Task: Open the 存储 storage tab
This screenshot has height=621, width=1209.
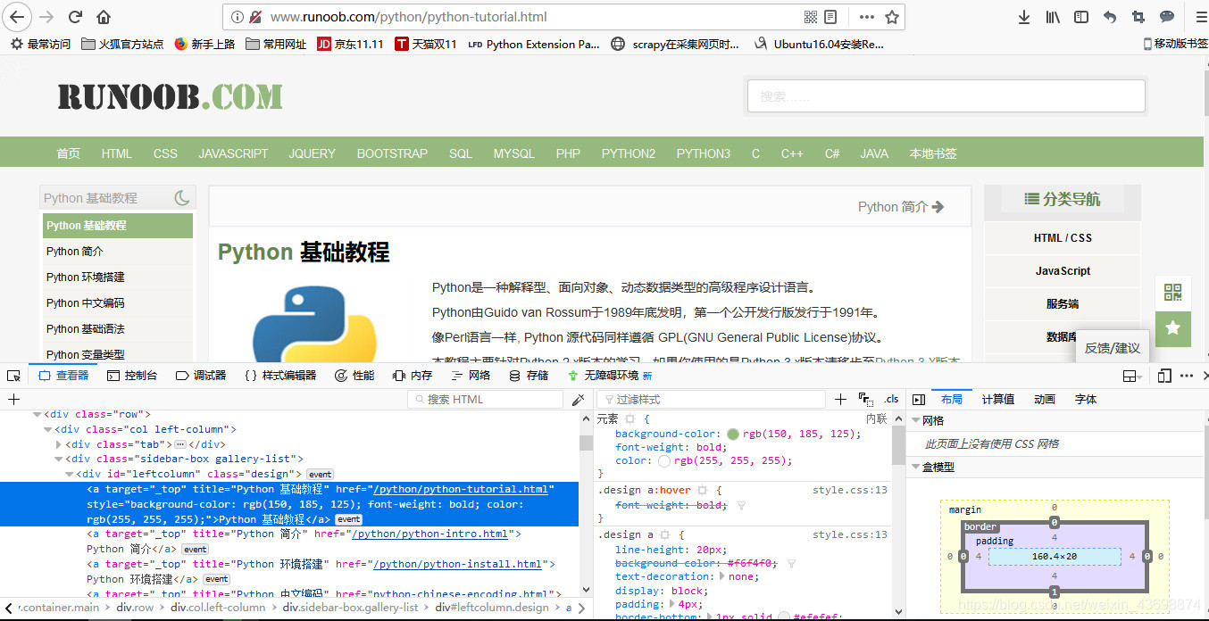Action: pyautogui.click(x=529, y=376)
